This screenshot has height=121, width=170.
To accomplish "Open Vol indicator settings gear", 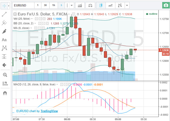I will [x=40, y=19].
